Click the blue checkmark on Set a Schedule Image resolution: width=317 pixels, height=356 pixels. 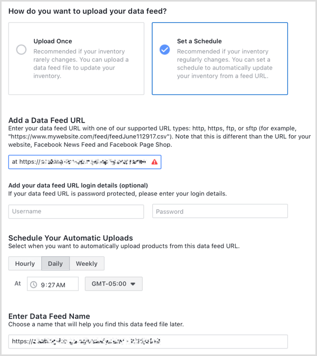pos(165,50)
